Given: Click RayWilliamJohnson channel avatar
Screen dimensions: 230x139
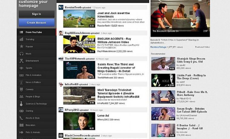Looking at the screenshot, I should [61, 33].
